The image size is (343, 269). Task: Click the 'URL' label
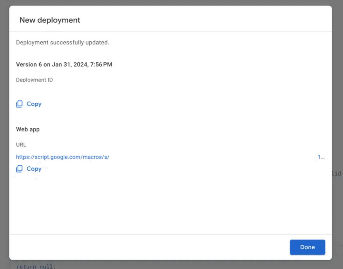coord(21,145)
